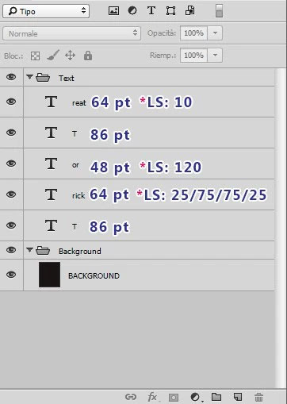Hide the Text group using its eye icon
The image size is (287, 404).
11,77
